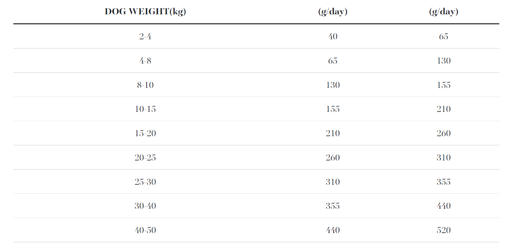Select the 40-50 weight range cell
Screen dimensions: 511x250
click(x=145, y=230)
